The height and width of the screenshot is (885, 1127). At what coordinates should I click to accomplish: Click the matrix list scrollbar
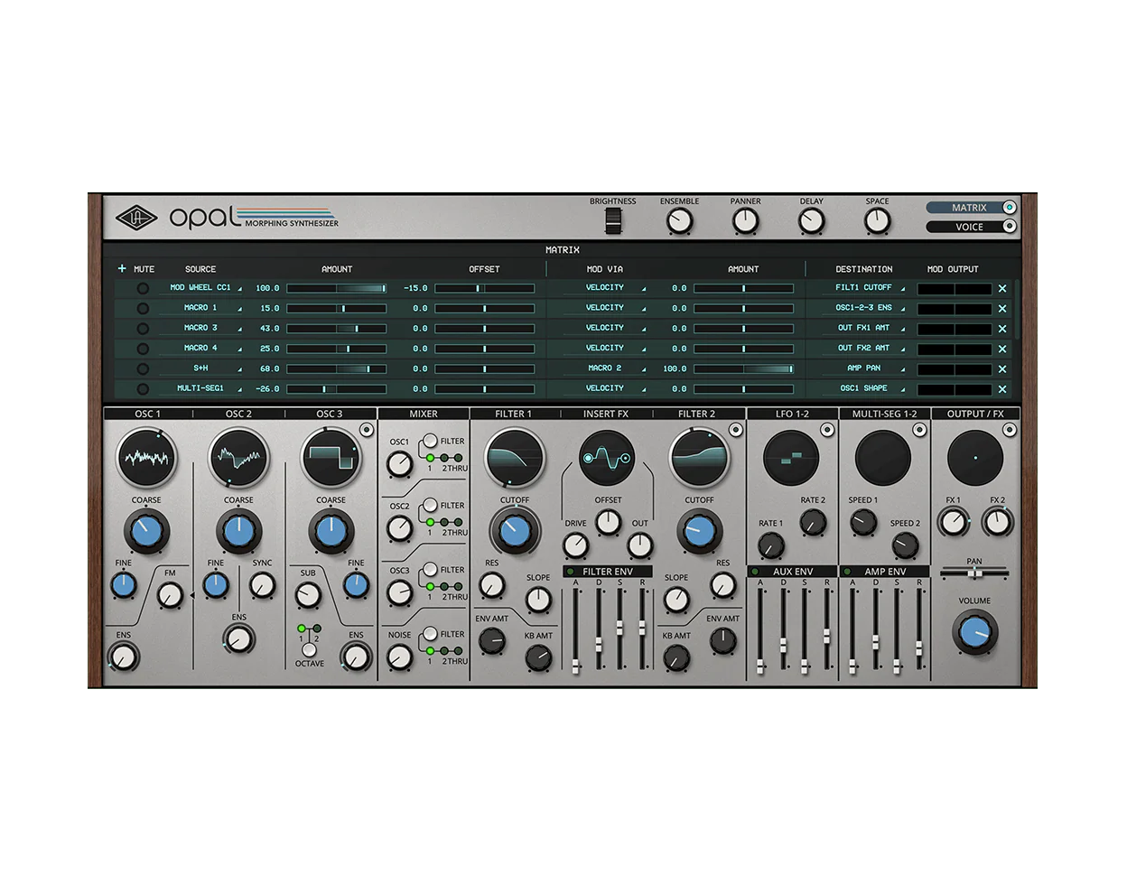click(1016, 307)
